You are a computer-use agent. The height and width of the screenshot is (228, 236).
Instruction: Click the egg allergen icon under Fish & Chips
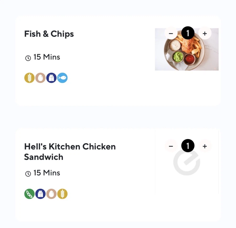(x=40, y=78)
